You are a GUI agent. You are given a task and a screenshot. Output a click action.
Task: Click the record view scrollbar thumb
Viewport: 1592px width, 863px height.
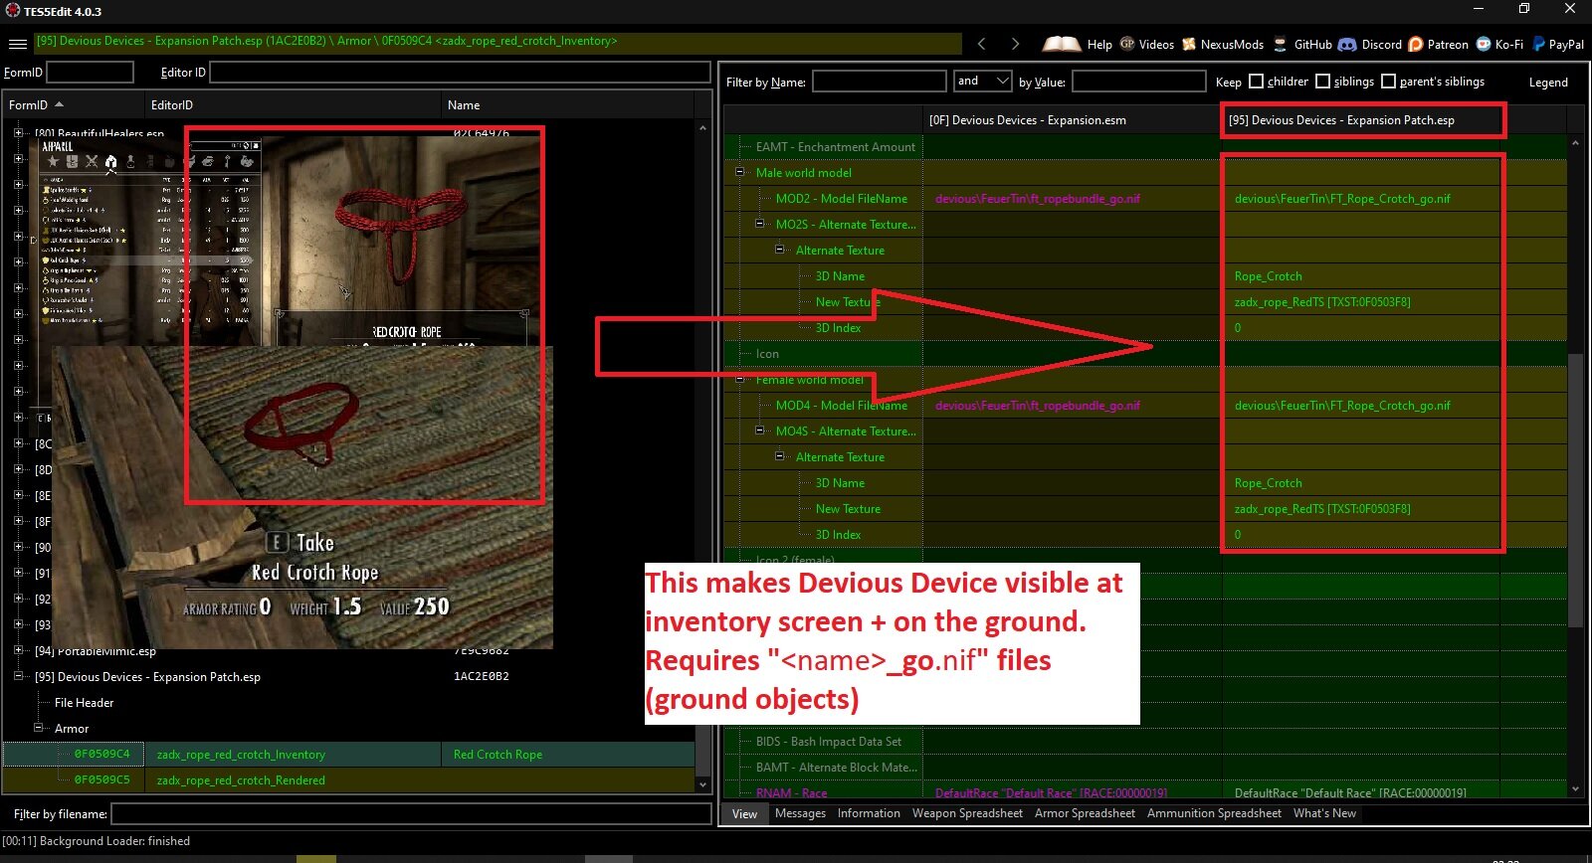tap(1575, 490)
